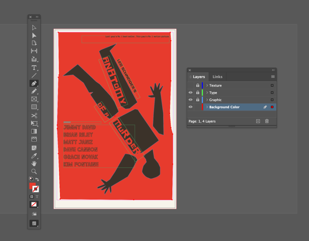Select the Scissors tool
Viewport: 309px width, 241px height.
tap(34, 116)
